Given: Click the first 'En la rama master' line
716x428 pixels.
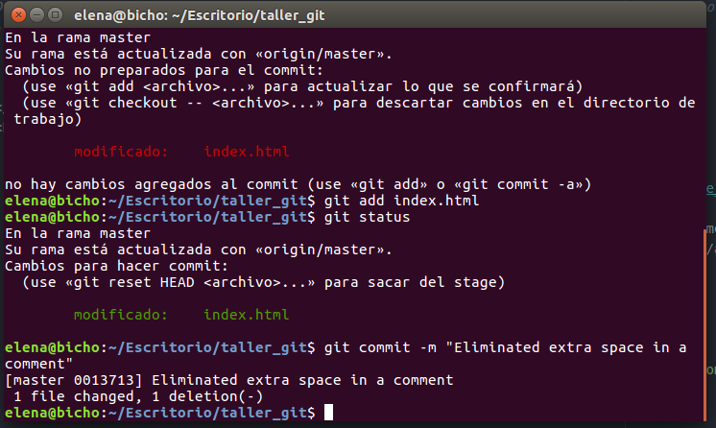Looking at the screenshot, I should pos(78,37).
